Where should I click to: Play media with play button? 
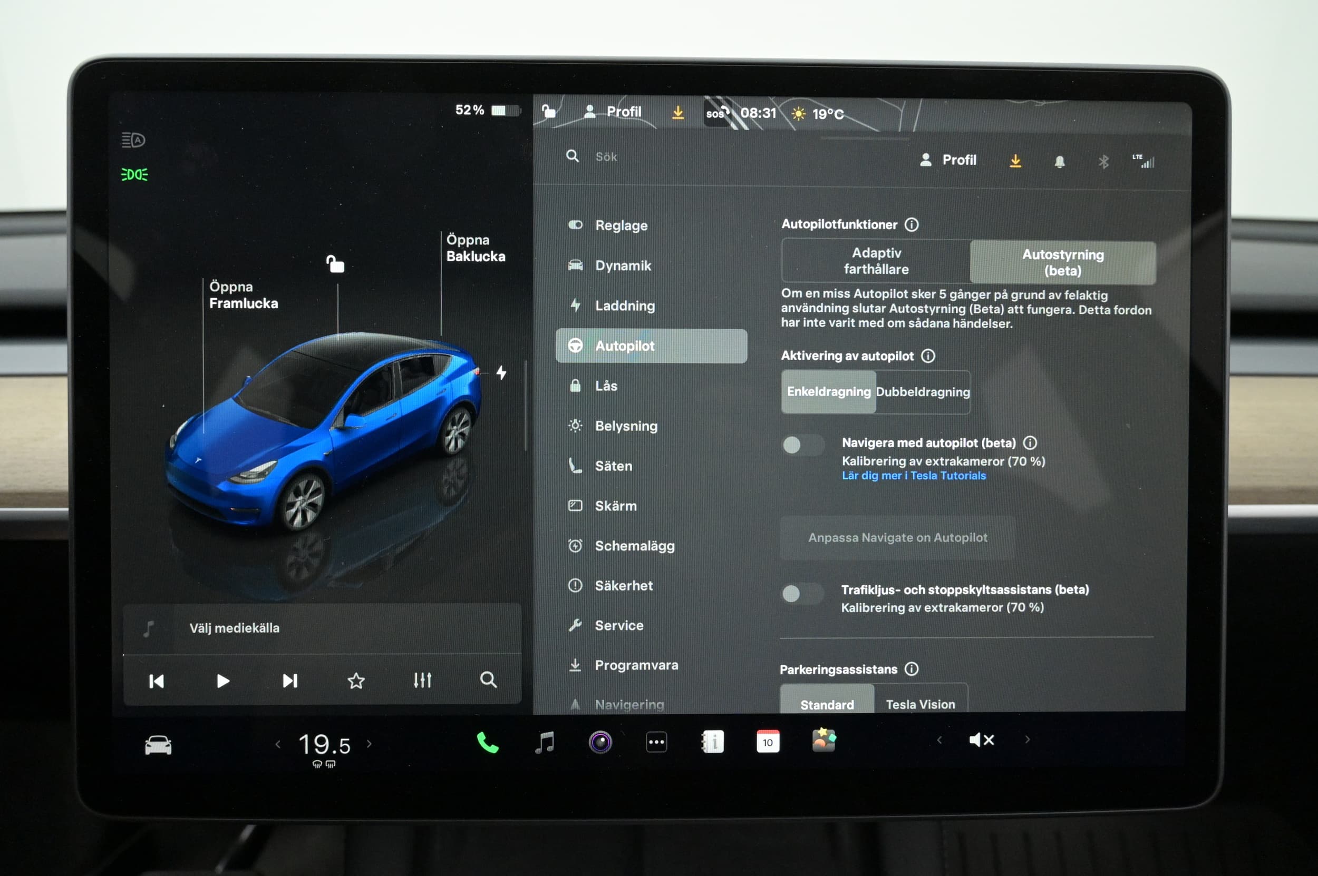[x=222, y=681]
